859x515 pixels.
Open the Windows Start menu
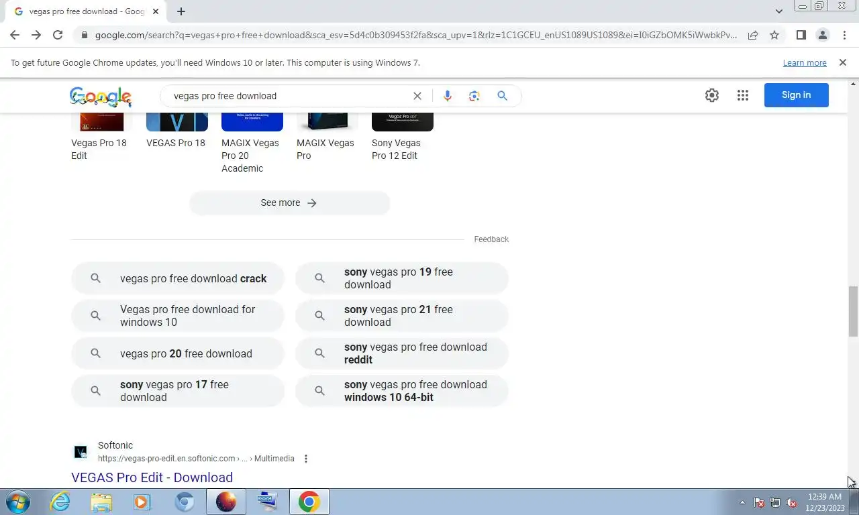17,502
